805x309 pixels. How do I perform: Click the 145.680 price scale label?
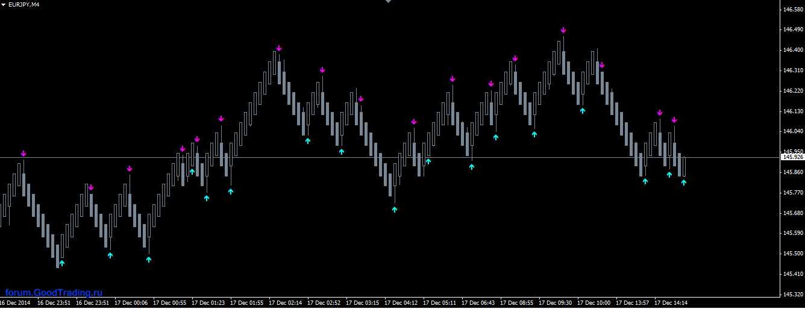click(x=792, y=213)
